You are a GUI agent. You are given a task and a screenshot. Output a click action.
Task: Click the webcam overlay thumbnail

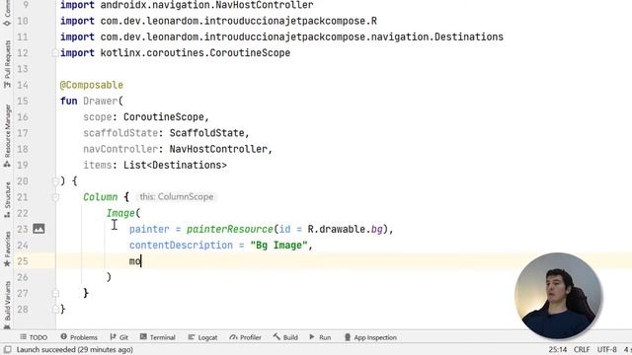click(x=558, y=296)
